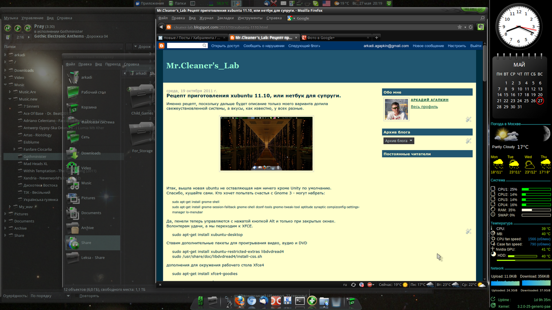This screenshot has width=552, height=310.
Task: Click arkadi breadcrumb in file manager path bar
Action: pyautogui.click(x=138, y=73)
